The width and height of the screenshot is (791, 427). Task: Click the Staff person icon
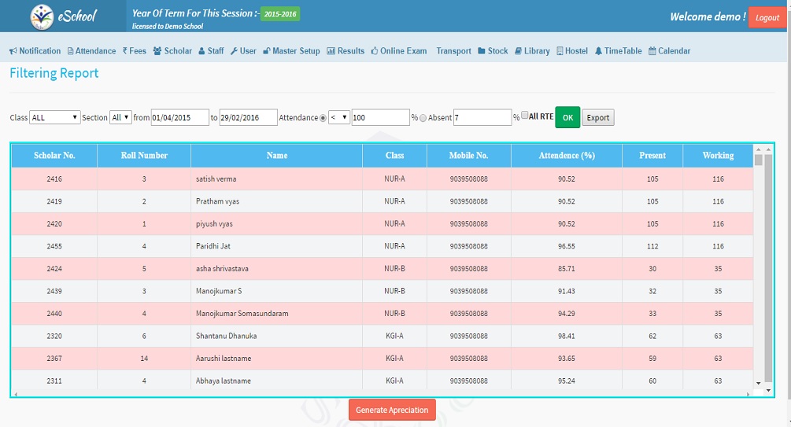[201, 51]
